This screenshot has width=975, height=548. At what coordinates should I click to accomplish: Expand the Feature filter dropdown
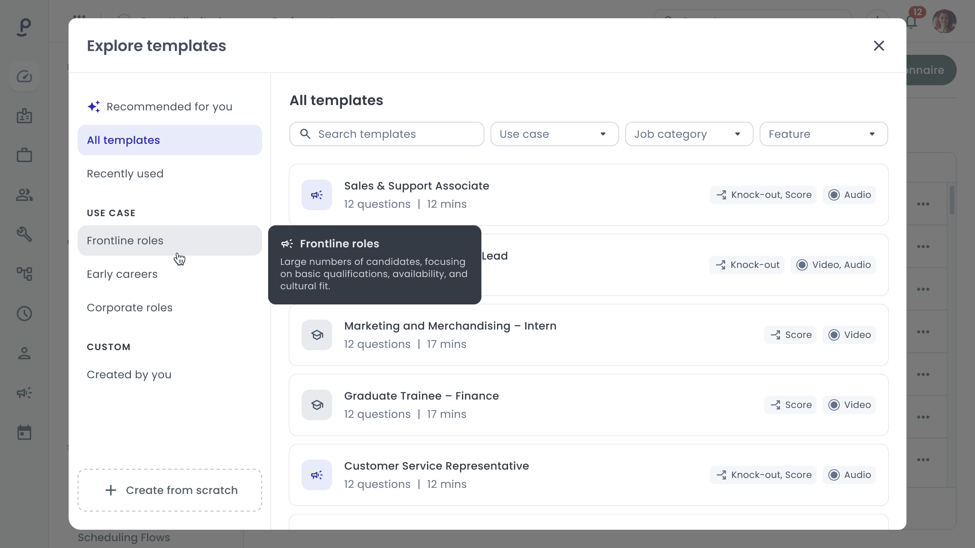tap(823, 134)
